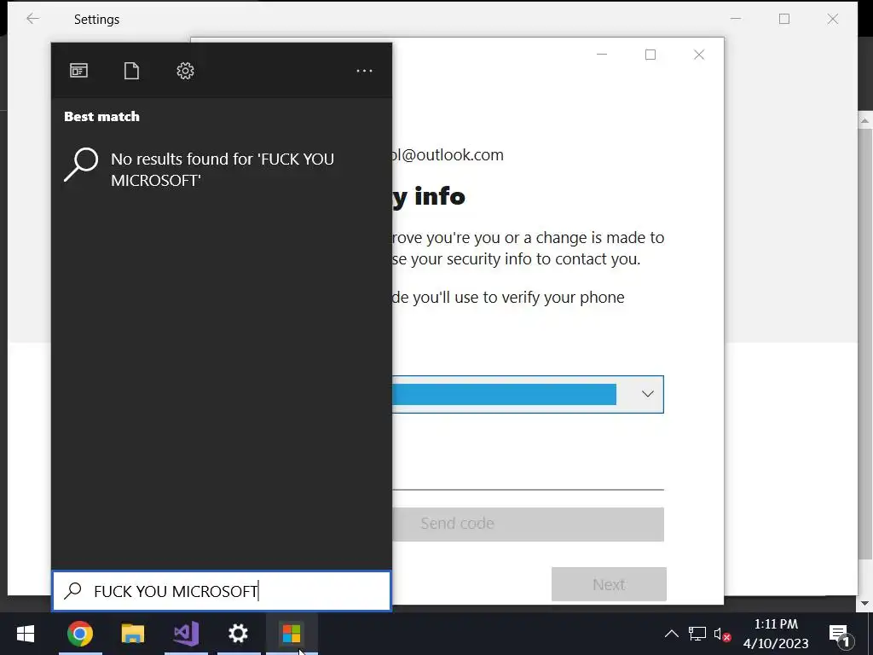Click the Next button in dialog

coord(609,584)
